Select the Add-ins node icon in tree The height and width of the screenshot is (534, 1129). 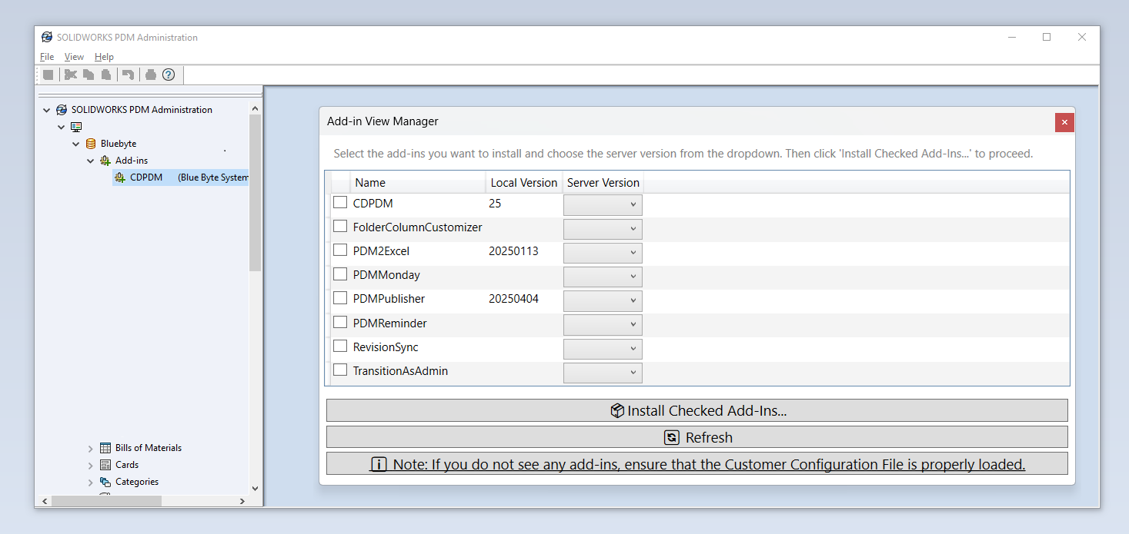pos(105,161)
